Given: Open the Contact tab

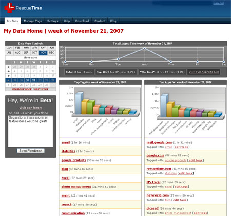Looking at the screenshot, I should tap(100, 21).
